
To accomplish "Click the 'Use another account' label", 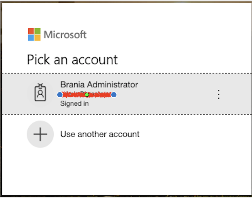I will tap(100, 134).
